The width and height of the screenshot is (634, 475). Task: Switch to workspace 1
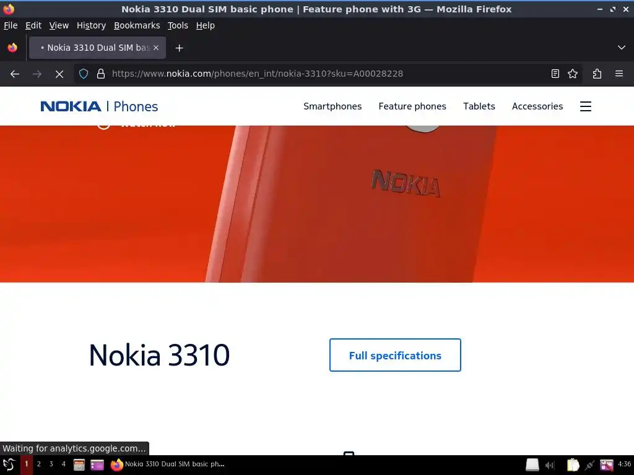click(x=26, y=464)
